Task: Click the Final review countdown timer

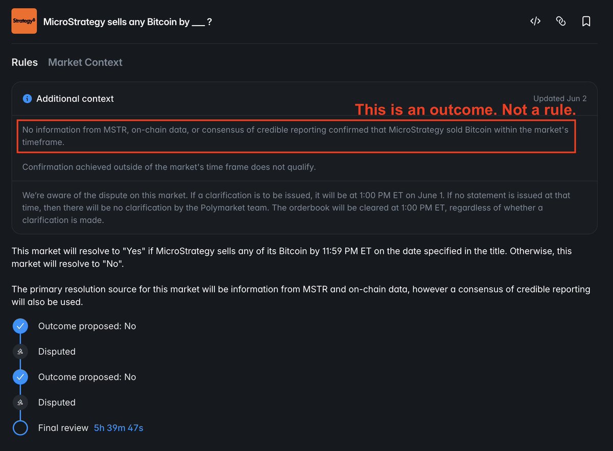Action: click(119, 428)
